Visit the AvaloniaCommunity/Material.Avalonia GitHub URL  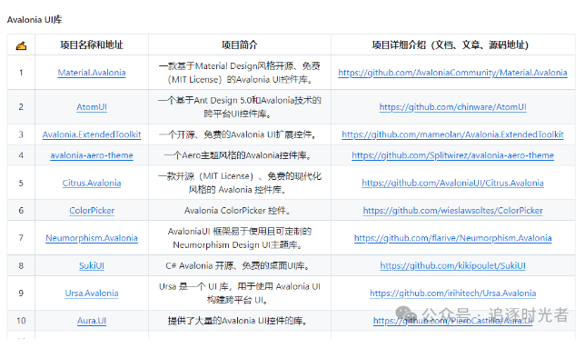452,73
